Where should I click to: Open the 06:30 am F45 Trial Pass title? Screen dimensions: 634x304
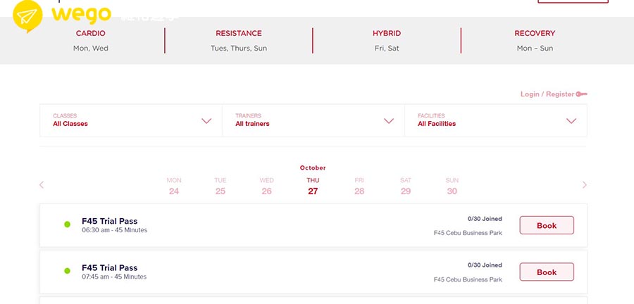[x=110, y=221]
